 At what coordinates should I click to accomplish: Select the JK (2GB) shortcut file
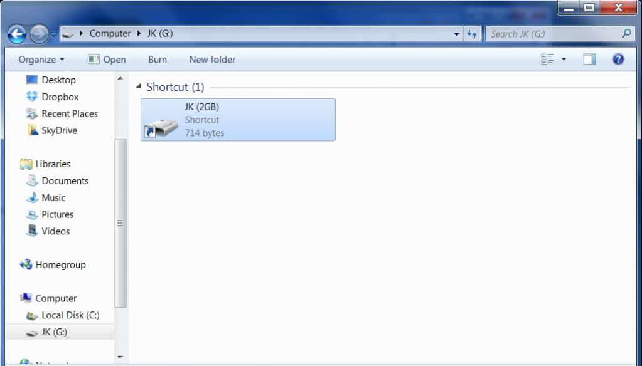pos(238,120)
